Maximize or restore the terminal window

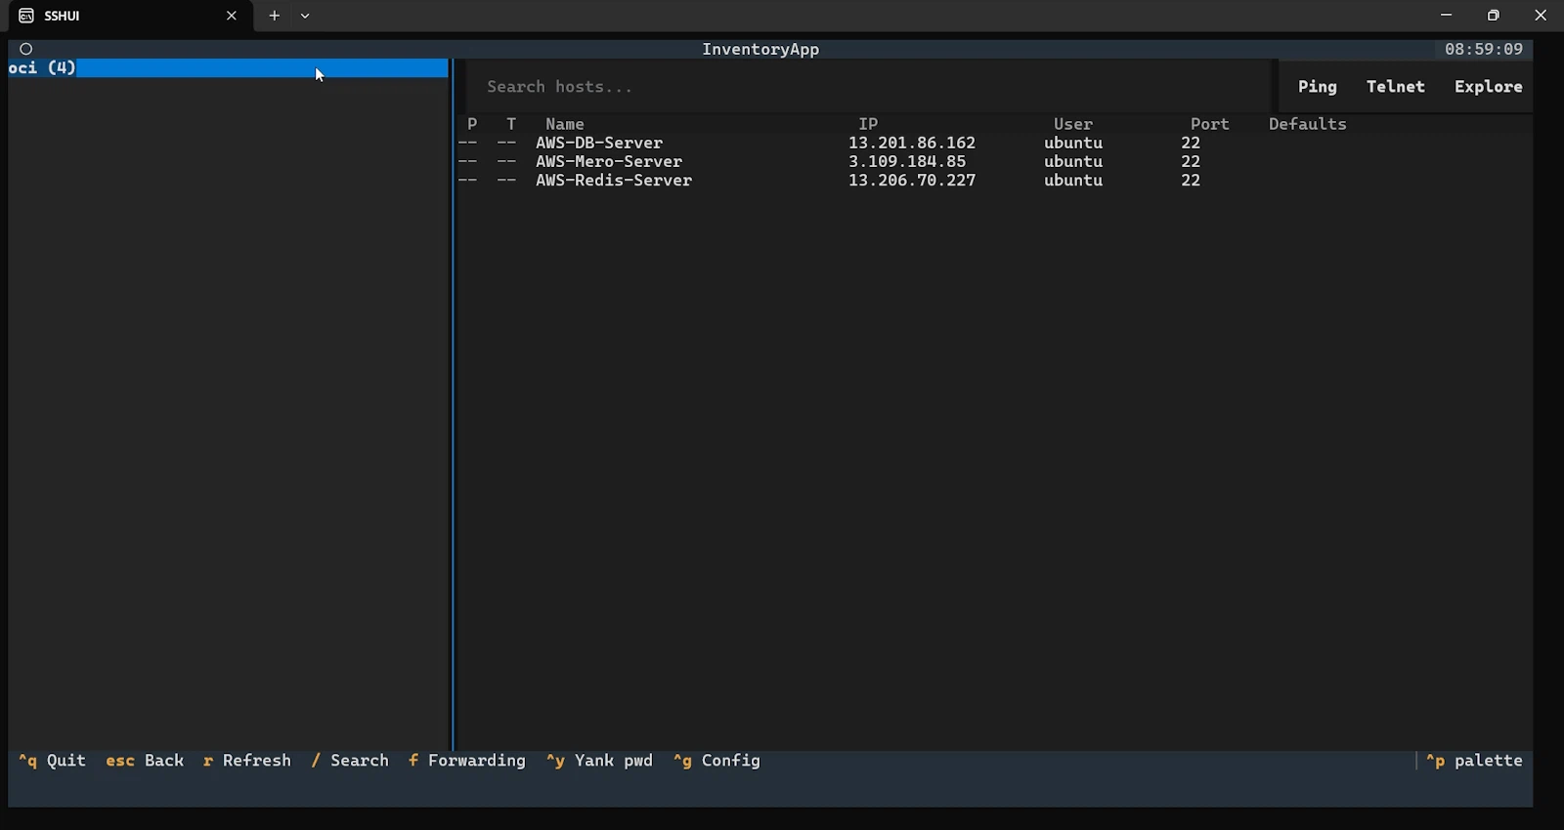click(x=1494, y=16)
